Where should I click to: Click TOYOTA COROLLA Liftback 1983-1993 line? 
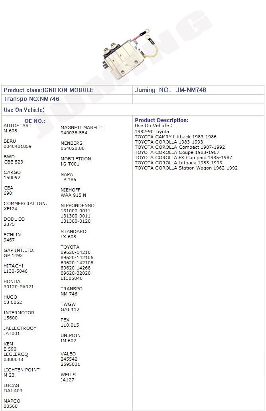point(178,163)
